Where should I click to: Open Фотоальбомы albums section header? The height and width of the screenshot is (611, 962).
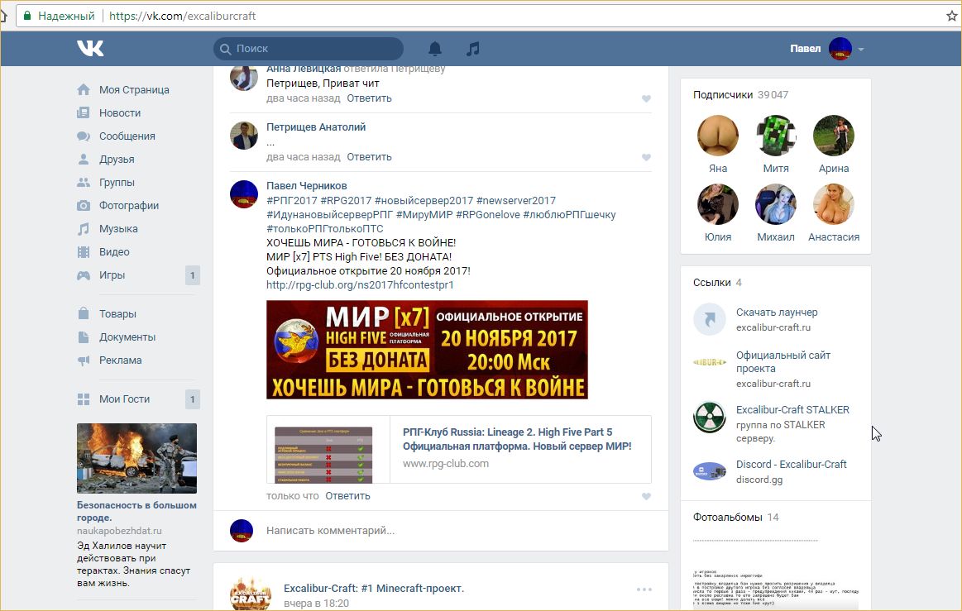727,518
